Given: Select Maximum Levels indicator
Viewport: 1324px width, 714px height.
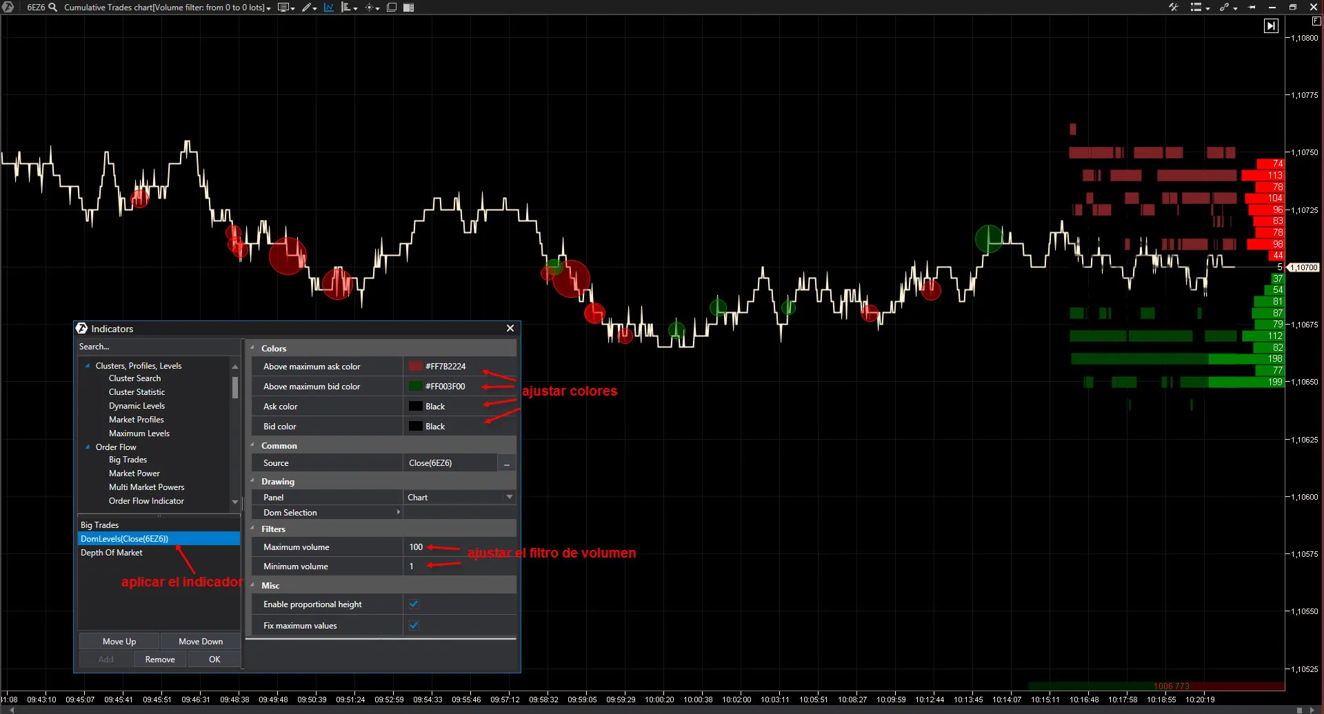Looking at the screenshot, I should (x=139, y=433).
